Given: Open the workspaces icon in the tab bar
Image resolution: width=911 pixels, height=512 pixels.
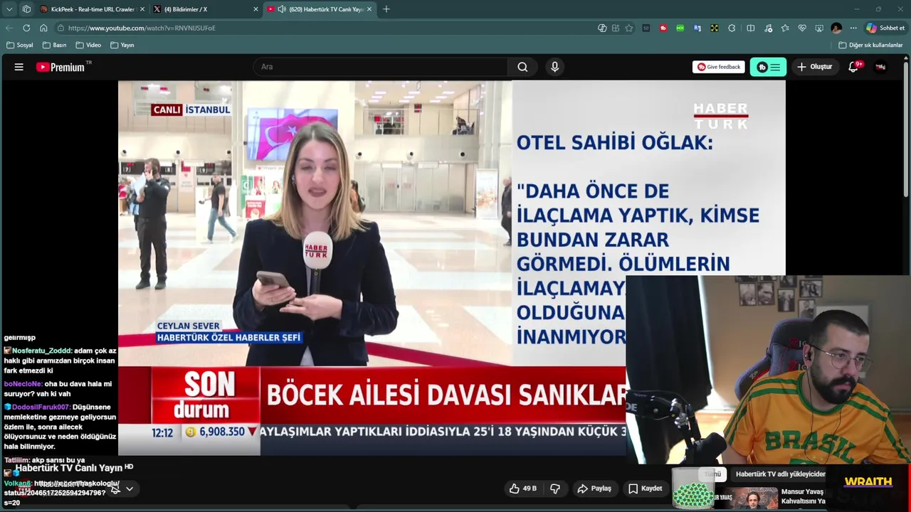Looking at the screenshot, I should (x=26, y=9).
